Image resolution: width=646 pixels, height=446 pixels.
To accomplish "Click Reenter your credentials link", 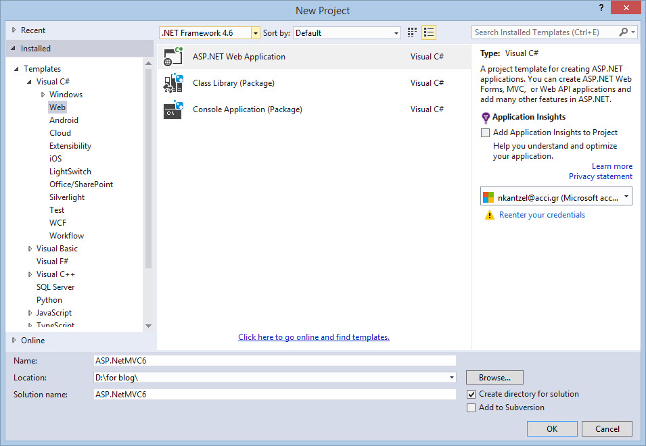I will click(543, 215).
